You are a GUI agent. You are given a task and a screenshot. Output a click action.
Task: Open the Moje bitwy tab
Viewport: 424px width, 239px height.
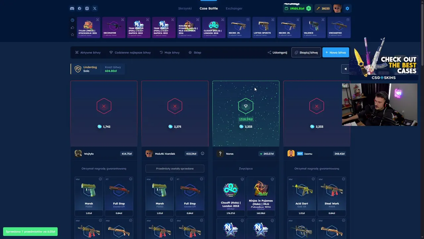pyautogui.click(x=170, y=52)
